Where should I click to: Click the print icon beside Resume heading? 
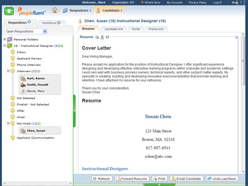tap(97, 37)
